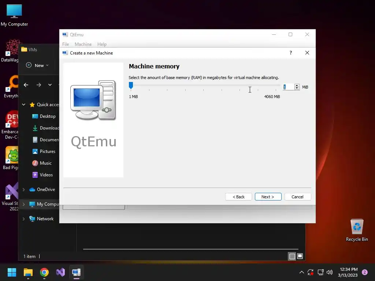Viewport: 375px width, 281px height.
Task: Open Google Chrome from the taskbar
Action: pos(44,272)
